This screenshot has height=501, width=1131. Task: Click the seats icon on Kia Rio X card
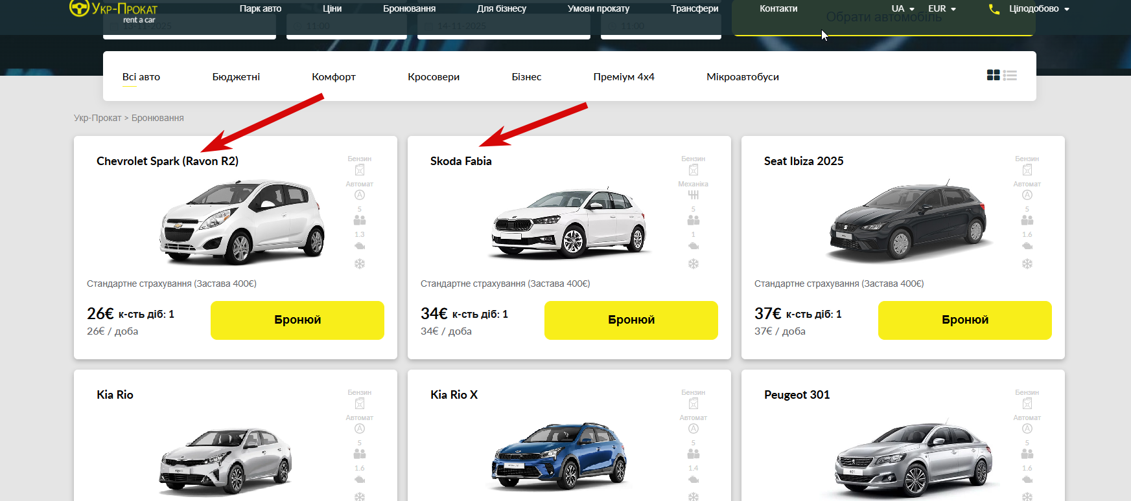pyautogui.click(x=694, y=454)
